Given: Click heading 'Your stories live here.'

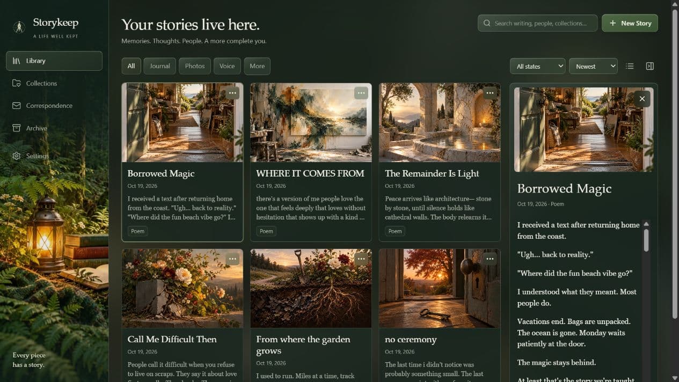Looking at the screenshot, I should 191,25.
